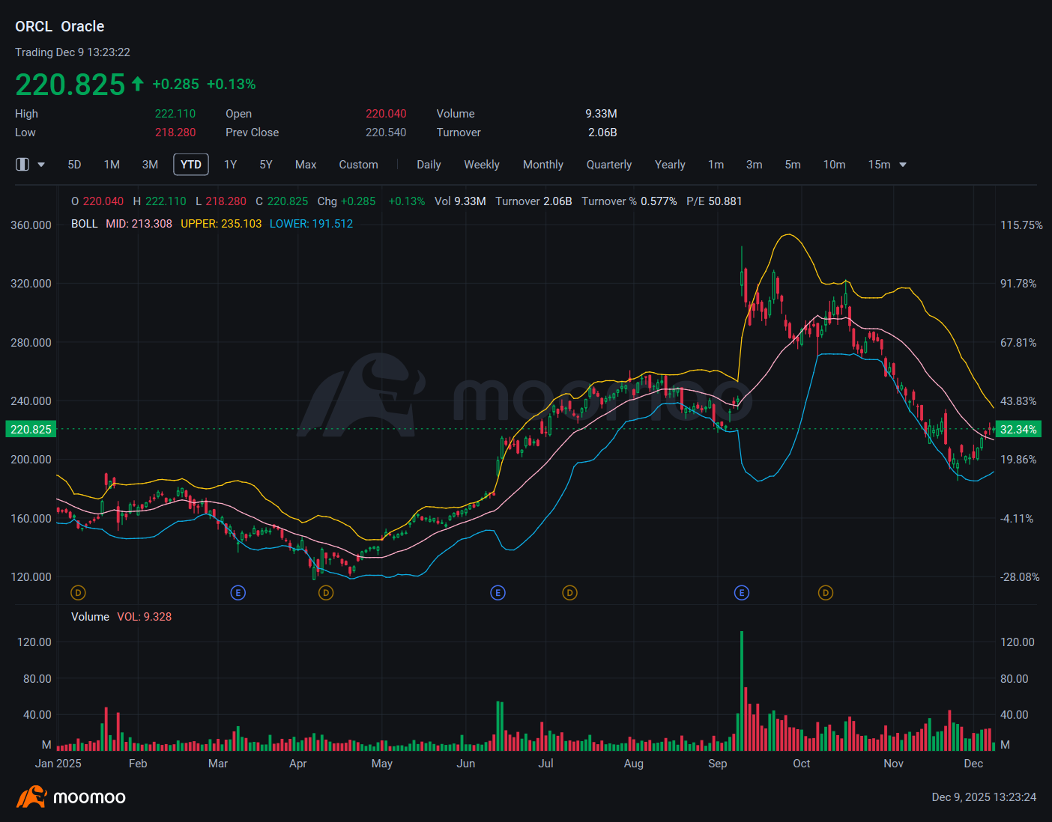Expand the dropdown arrow after 15m
This screenshot has width=1052, height=822.
point(903,165)
